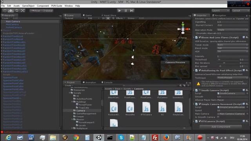251x141 pixels.
Task: Open the Aberration Mode dropdown
Action: 233,30
